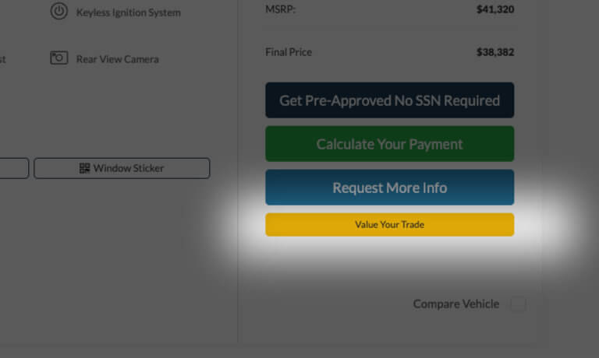Viewport: 599px width, 358px height.
Task: Click the Rear View Camera feature text
Action: [x=117, y=59]
